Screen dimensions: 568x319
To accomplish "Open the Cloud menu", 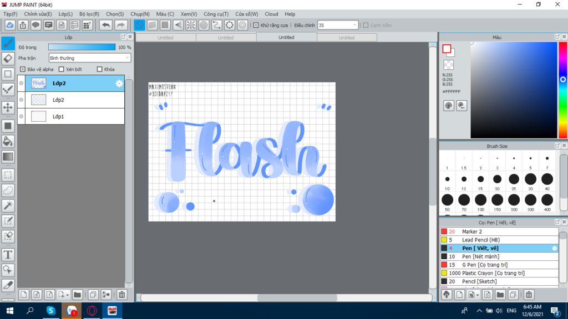I will (271, 14).
